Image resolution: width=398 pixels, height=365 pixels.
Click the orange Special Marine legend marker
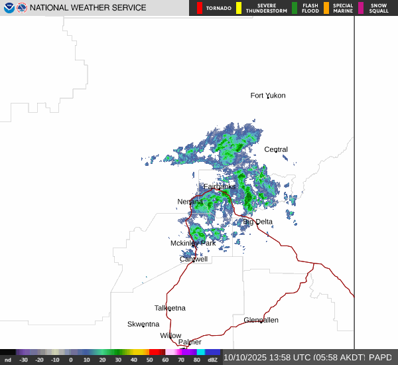326,8
